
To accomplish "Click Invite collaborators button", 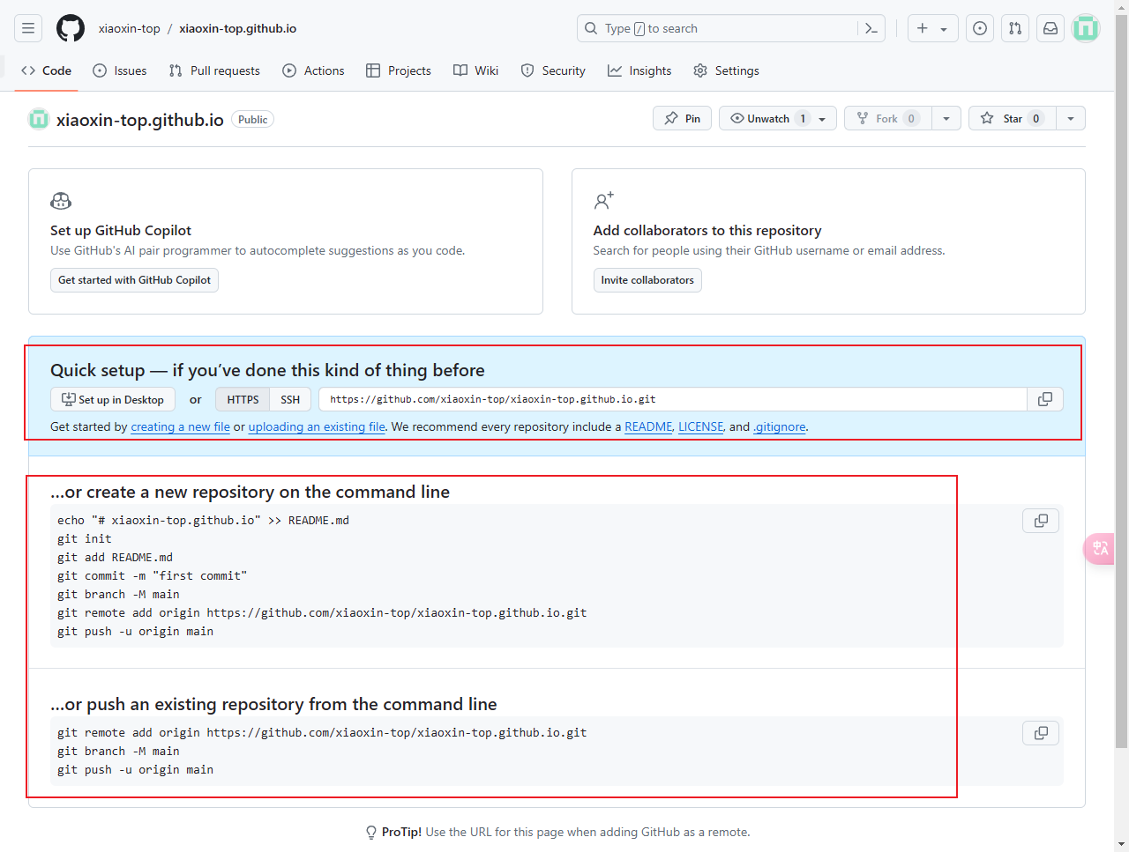I will pos(647,280).
